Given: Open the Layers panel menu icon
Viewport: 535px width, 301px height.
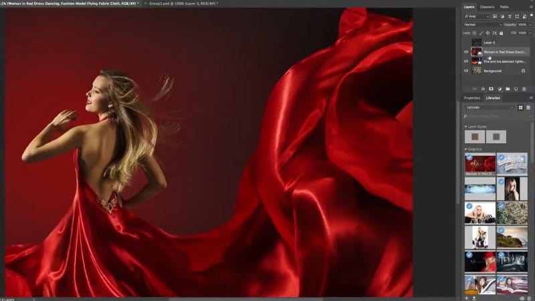Looking at the screenshot, I should (x=531, y=7).
